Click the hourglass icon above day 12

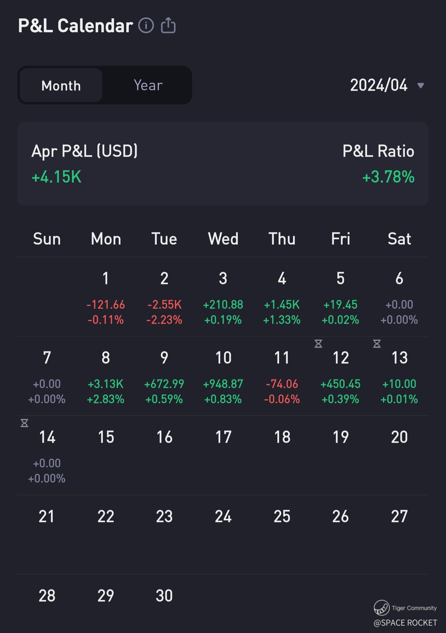point(318,344)
